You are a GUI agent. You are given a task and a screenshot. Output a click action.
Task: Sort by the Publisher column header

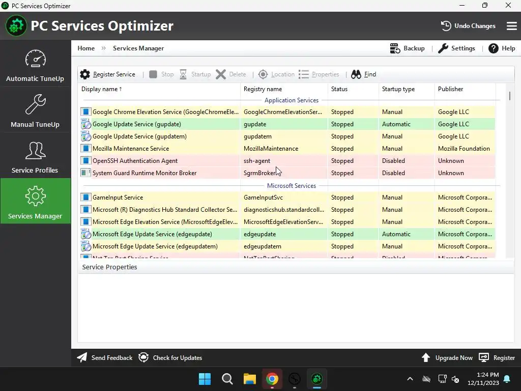click(465, 89)
